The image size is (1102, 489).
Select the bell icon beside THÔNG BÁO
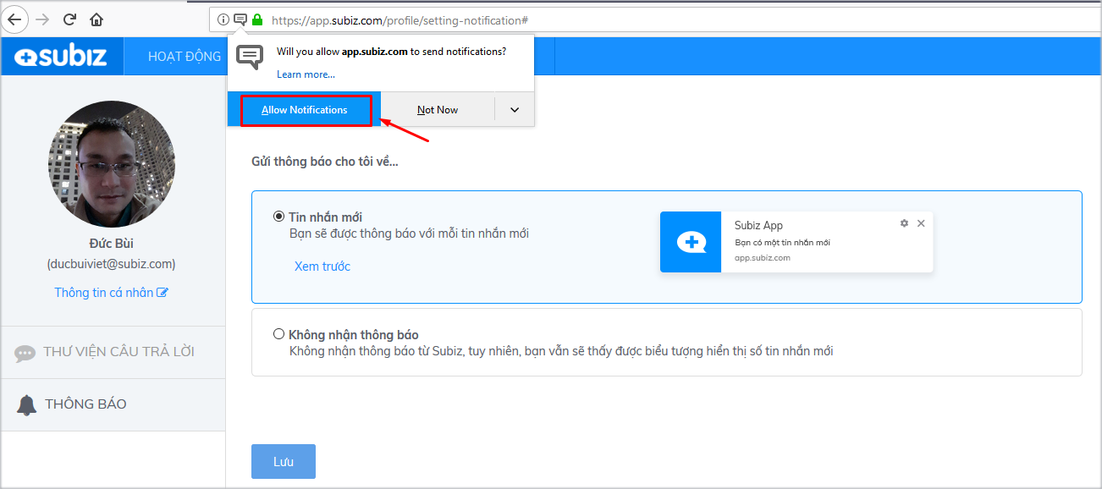(x=25, y=404)
